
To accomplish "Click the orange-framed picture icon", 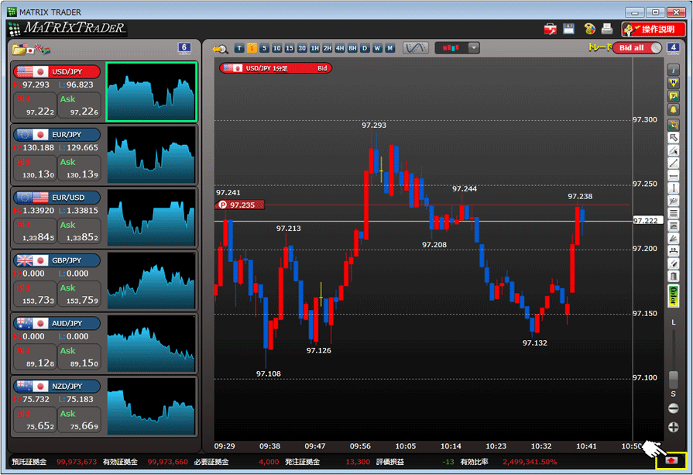I will pos(673,125).
